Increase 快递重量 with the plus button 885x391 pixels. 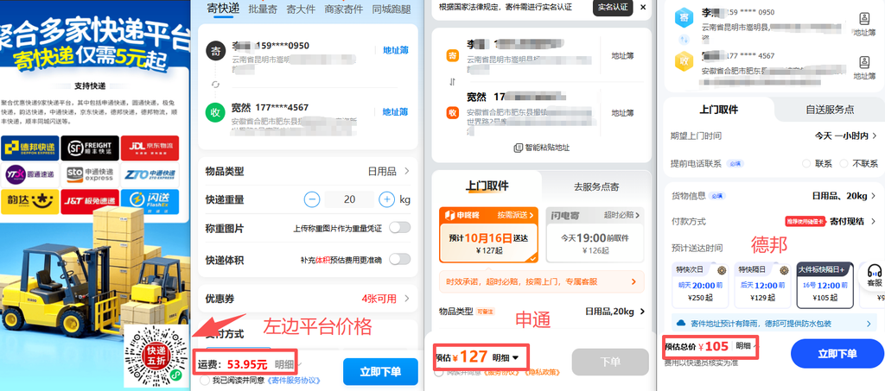pyautogui.click(x=386, y=199)
